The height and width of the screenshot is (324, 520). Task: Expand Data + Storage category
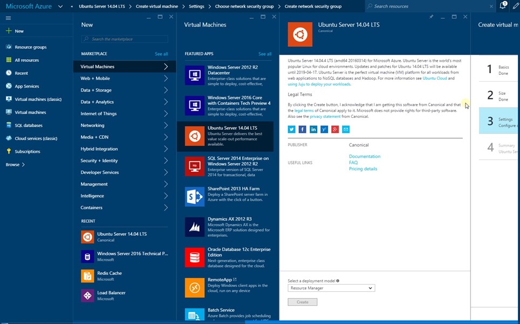click(x=166, y=90)
